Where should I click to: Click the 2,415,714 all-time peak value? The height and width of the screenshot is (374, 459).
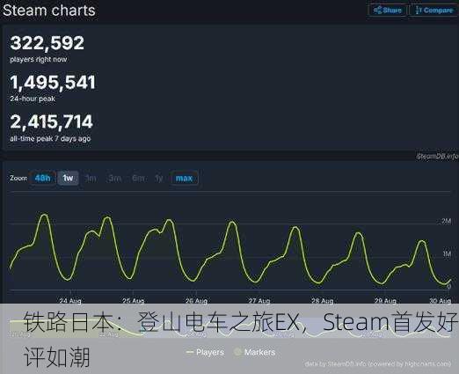pos(51,121)
